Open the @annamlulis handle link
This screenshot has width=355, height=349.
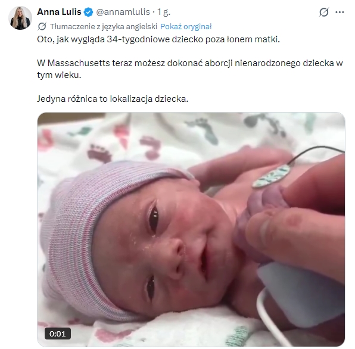tap(123, 12)
